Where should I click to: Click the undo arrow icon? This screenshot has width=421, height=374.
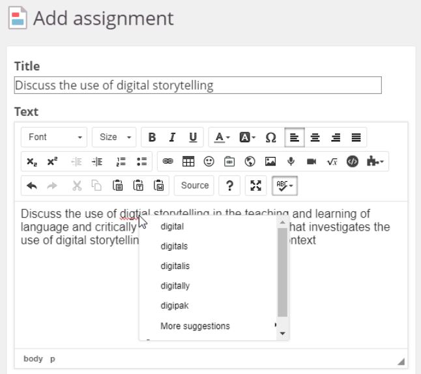[x=32, y=186]
